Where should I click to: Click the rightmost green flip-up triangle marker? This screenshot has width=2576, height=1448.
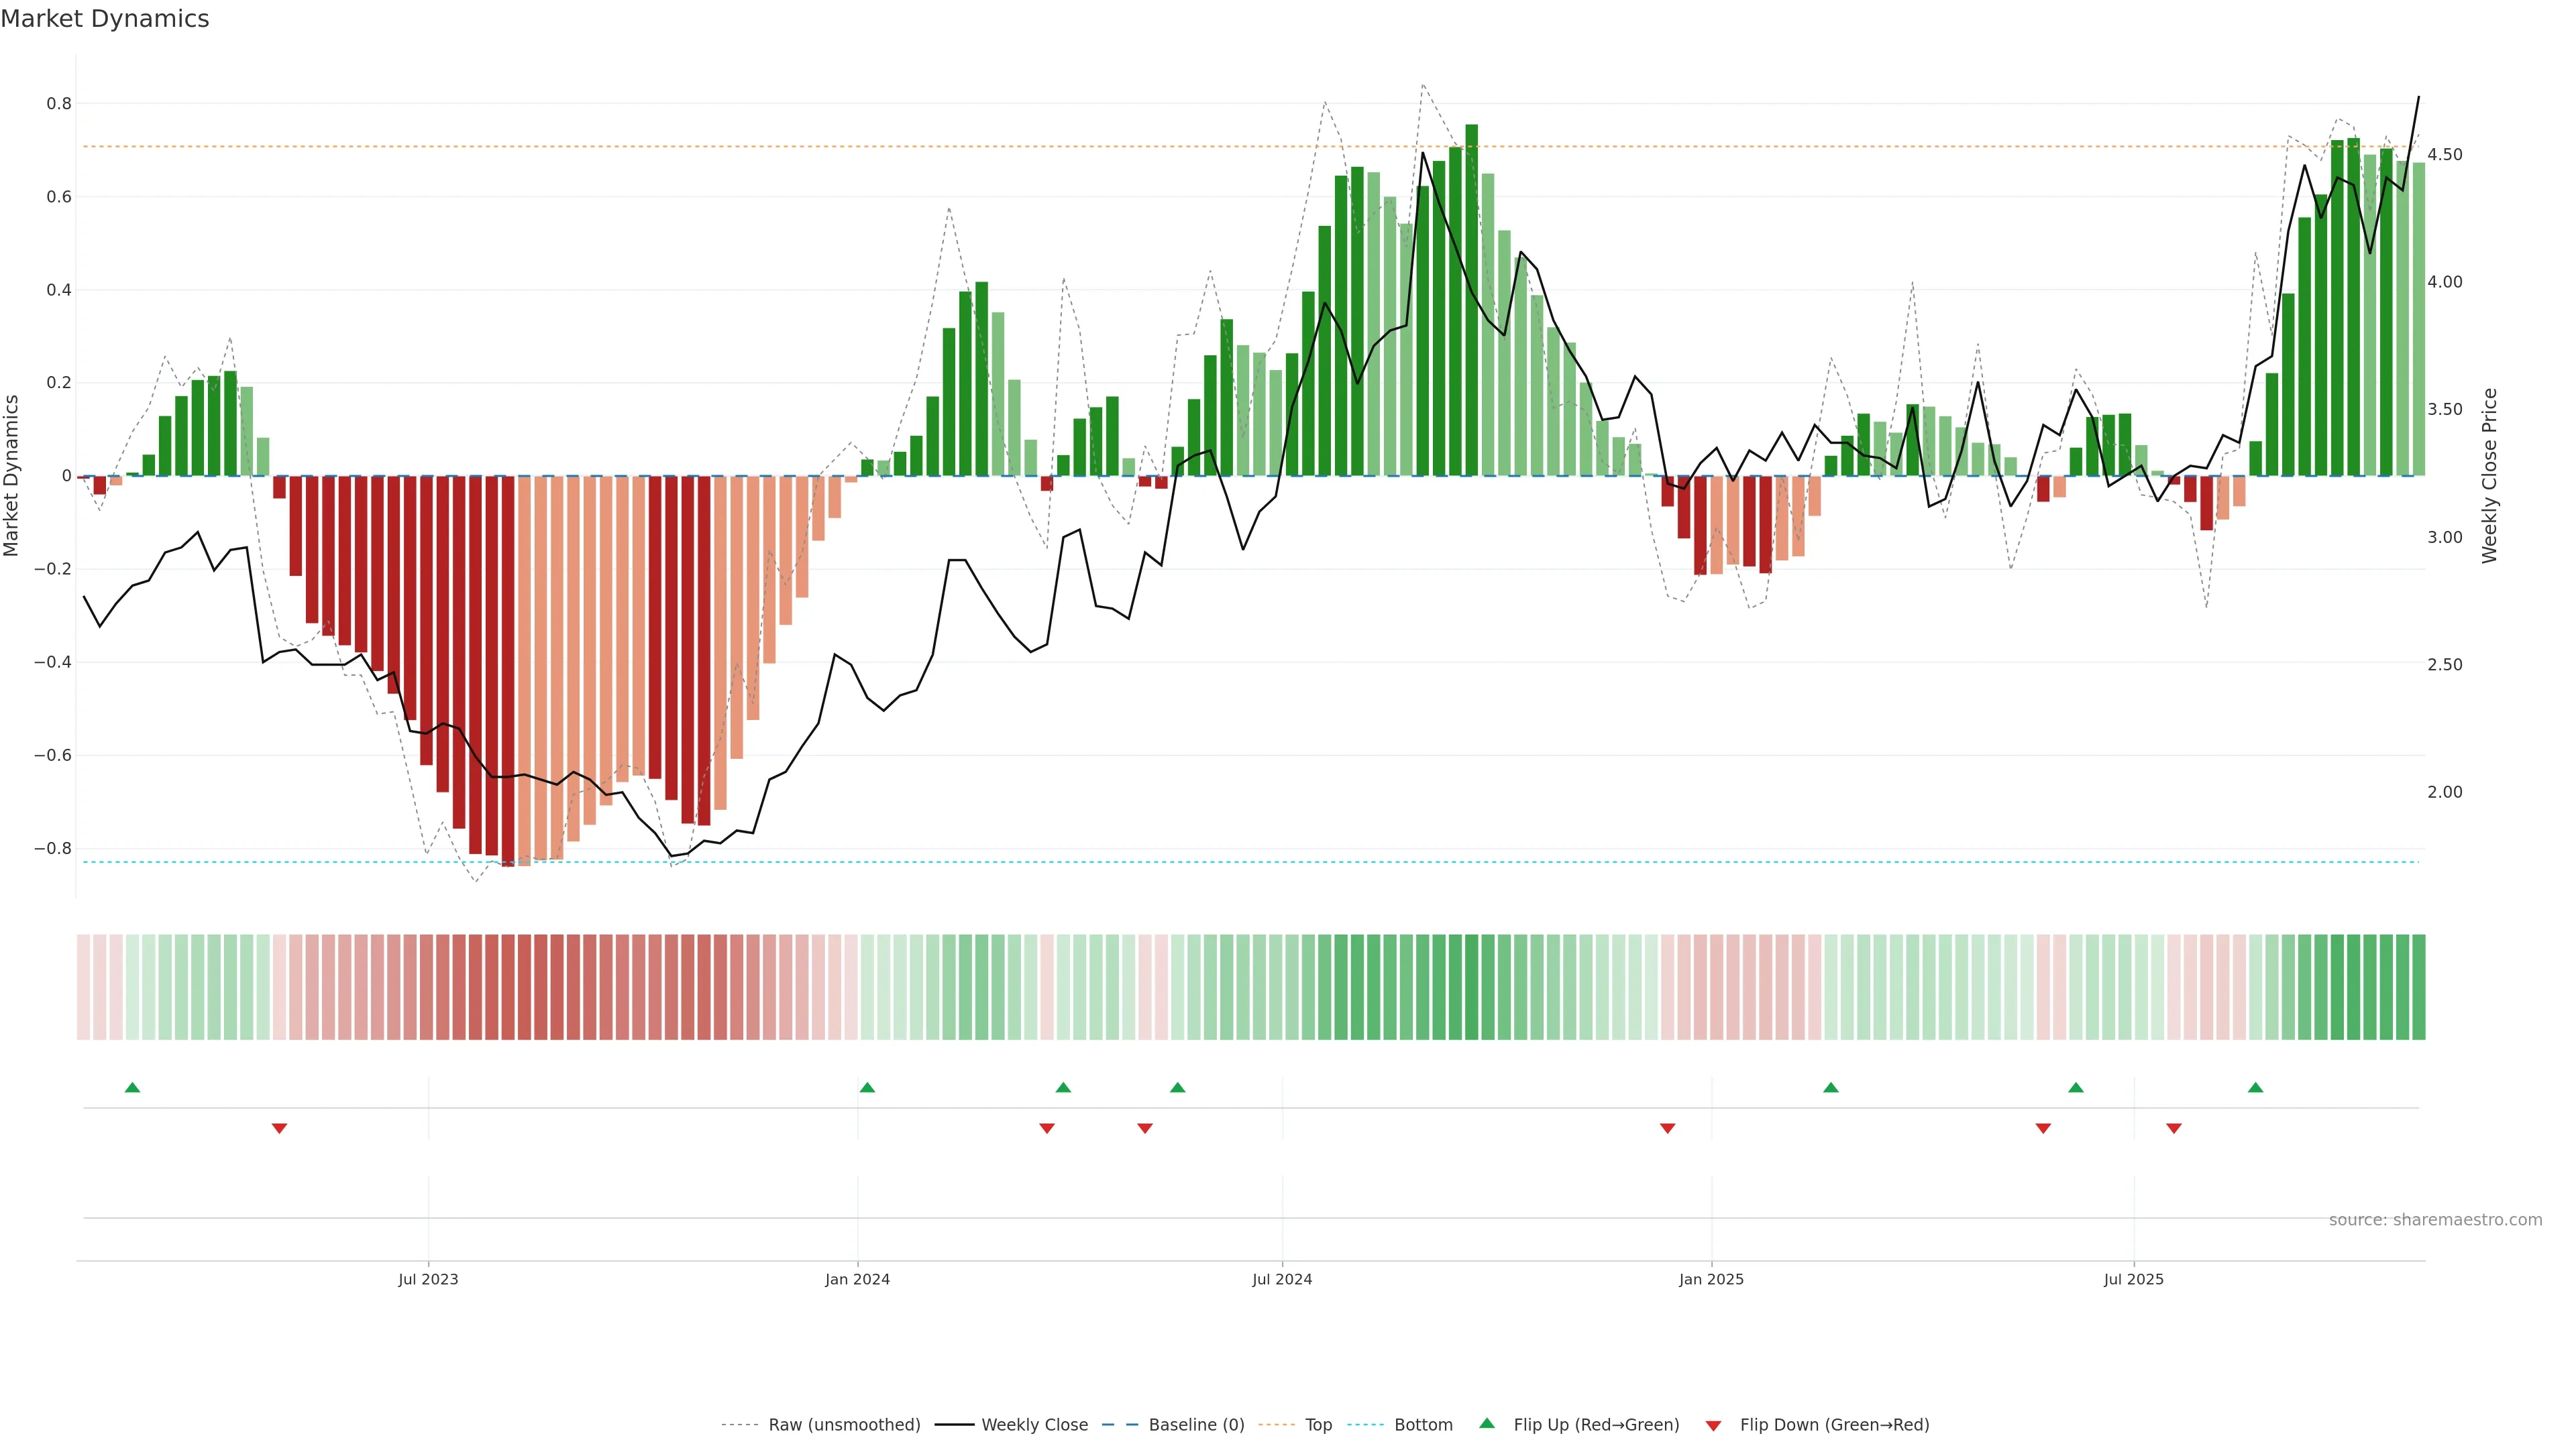pyautogui.click(x=2255, y=1087)
